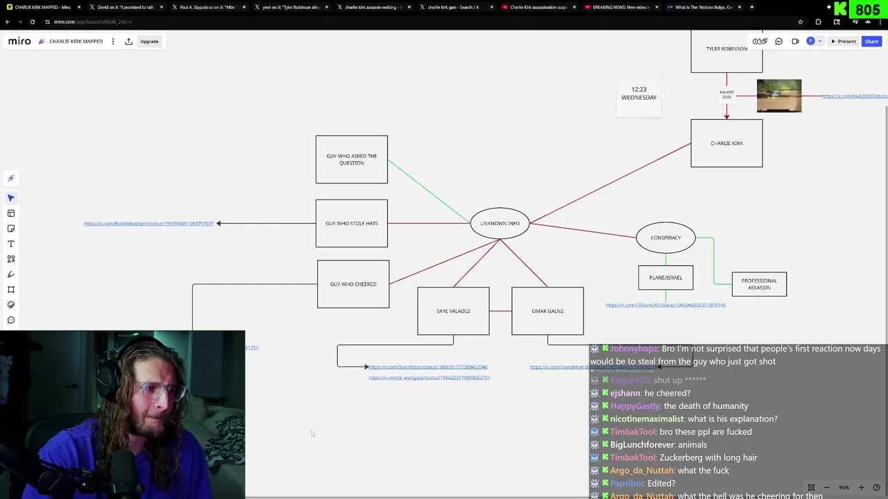The height and width of the screenshot is (499, 888).
Task: Close the "David on X" browser tab
Action: (162, 7)
